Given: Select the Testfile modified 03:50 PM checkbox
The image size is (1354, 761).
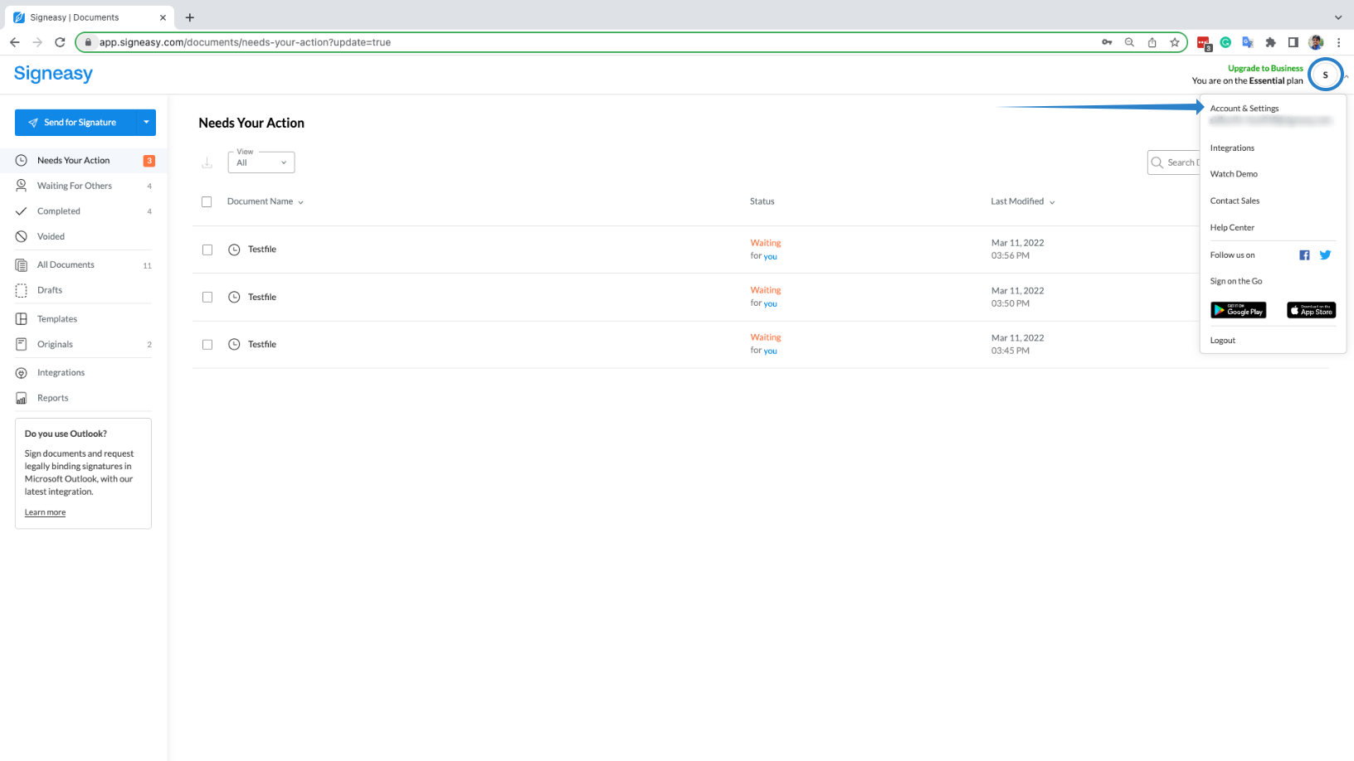Looking at the screenshot, I should tap(207, 297).
